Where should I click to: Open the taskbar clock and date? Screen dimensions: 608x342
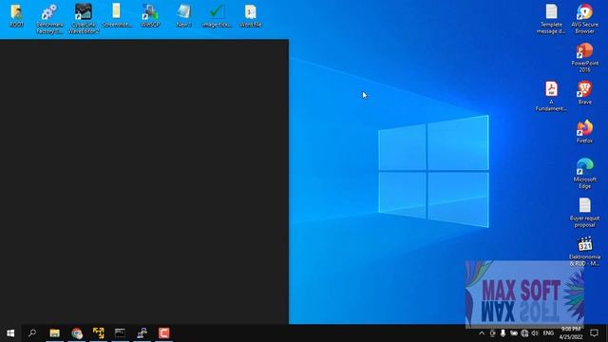tap(571, 333)
